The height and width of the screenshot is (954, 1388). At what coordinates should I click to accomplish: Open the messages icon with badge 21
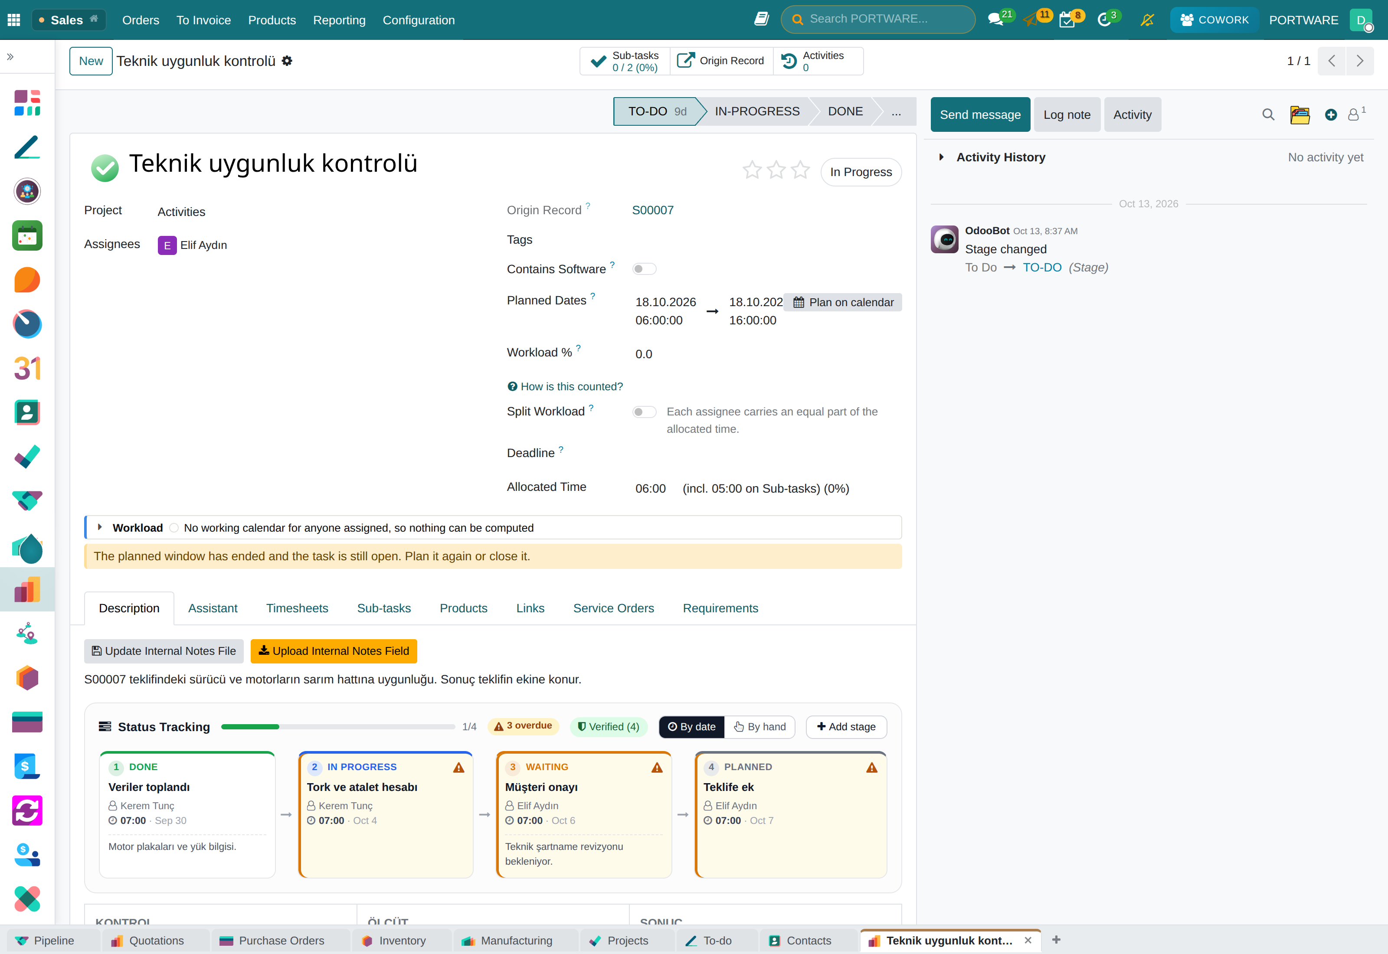(x=995, y=20)
